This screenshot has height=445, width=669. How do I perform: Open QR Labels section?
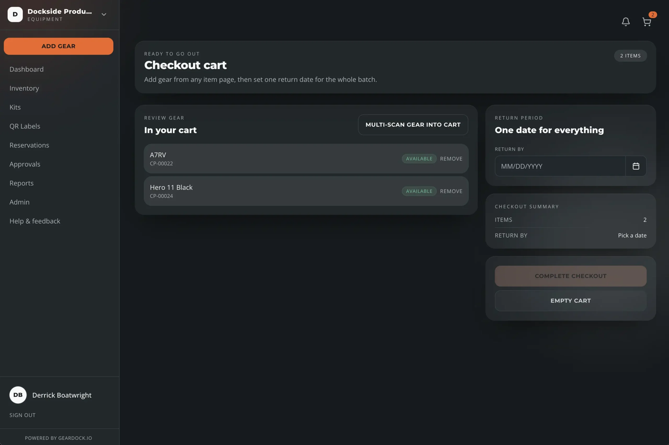(25, 126)
